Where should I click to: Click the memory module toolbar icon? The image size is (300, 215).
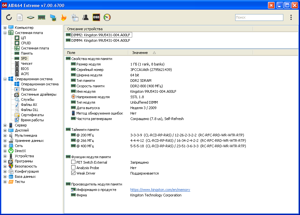point(41,17)
